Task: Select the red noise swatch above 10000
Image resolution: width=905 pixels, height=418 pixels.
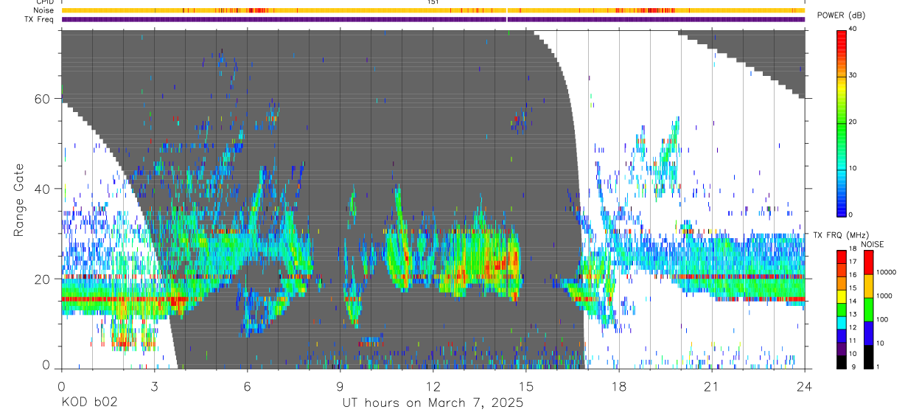Action: pos(867,262)
